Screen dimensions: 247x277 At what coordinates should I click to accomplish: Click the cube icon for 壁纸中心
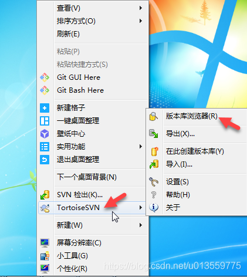coord(45,134)
